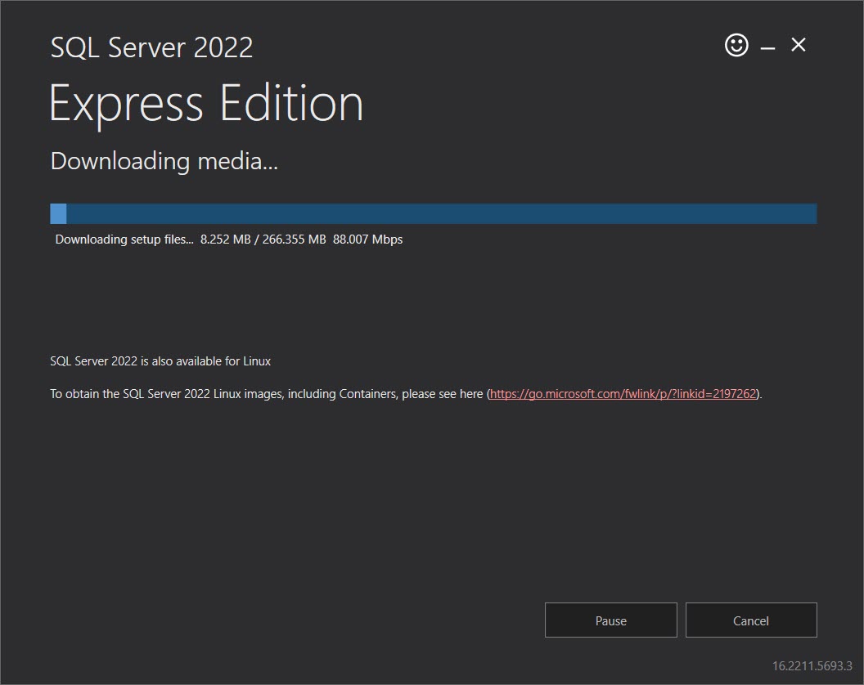
Task: Select the "Express Edition" heading text
Action: pos(206,103)
